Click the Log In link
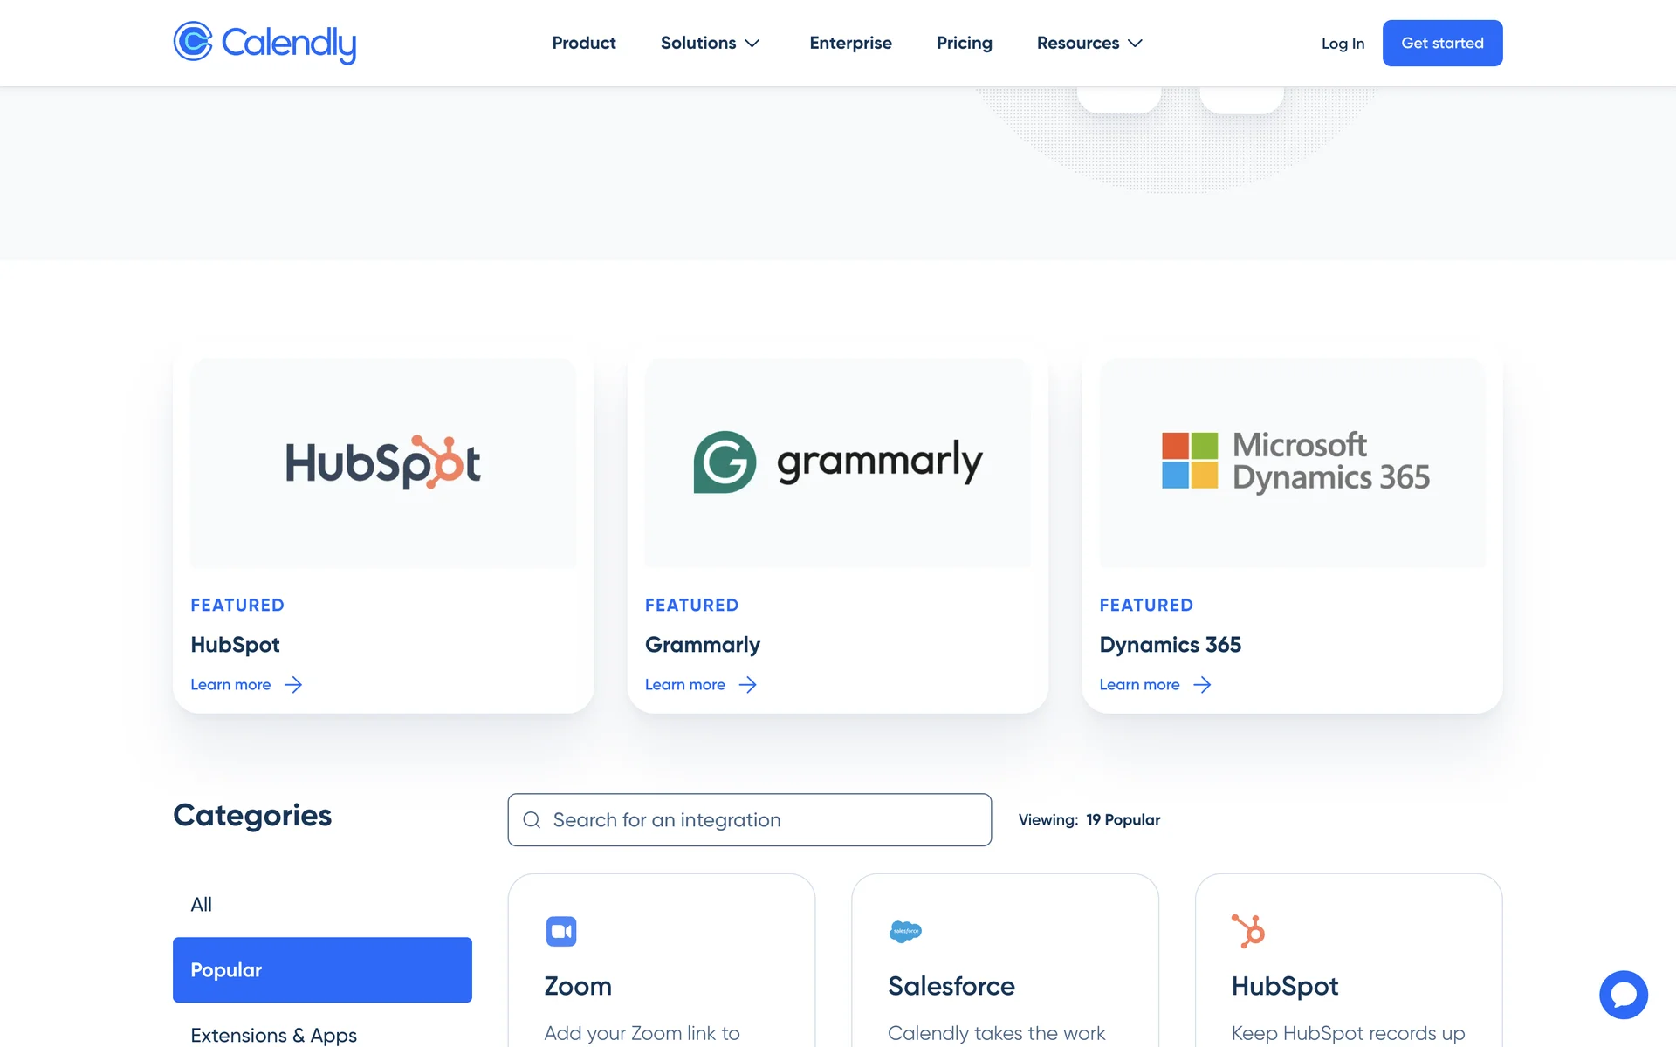Screen dimensions: 1676x1047 coord(1343,44)
